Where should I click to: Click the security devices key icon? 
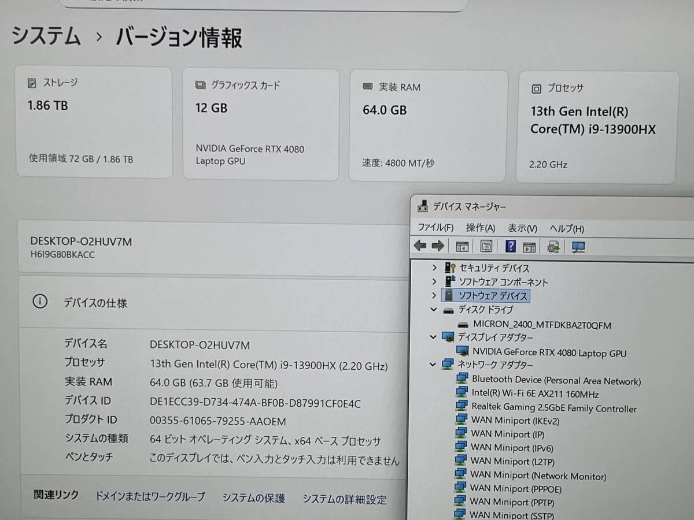click(450, 268)
